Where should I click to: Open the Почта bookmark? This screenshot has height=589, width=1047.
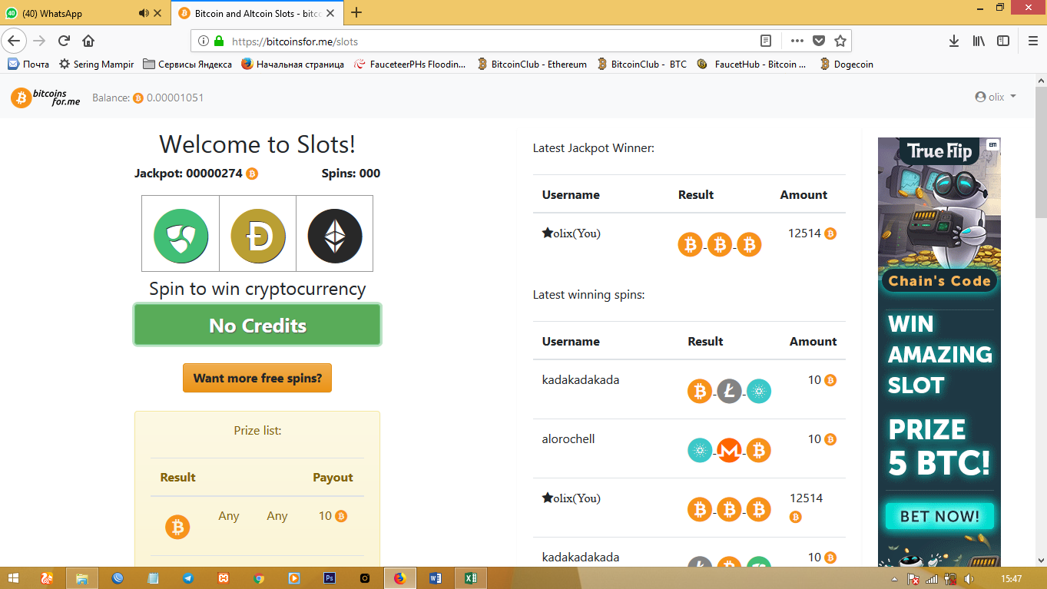click(x=28, y=65)
